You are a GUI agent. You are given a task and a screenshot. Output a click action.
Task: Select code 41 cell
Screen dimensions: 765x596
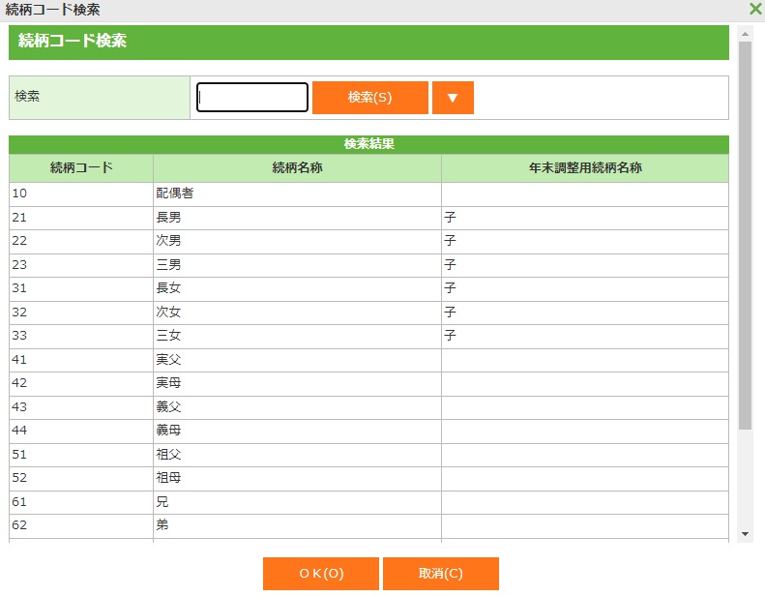click(81, 360)
